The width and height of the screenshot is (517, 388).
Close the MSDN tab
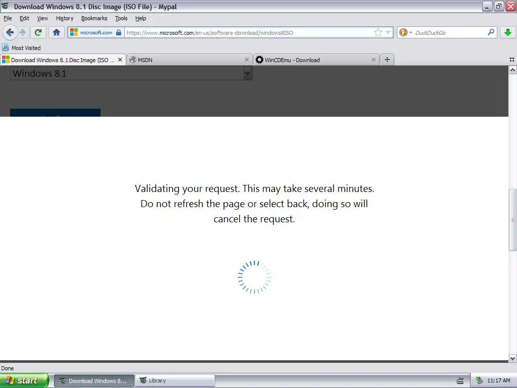tap(246, 60)
